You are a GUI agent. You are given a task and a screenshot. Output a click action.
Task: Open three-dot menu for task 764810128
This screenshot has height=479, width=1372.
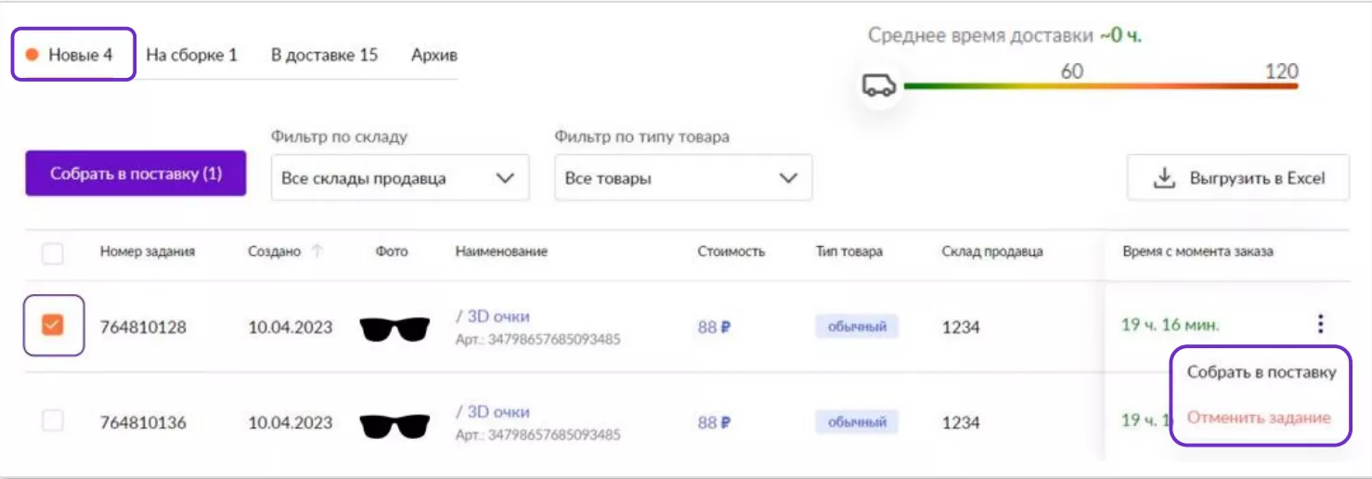[1320, 324]
